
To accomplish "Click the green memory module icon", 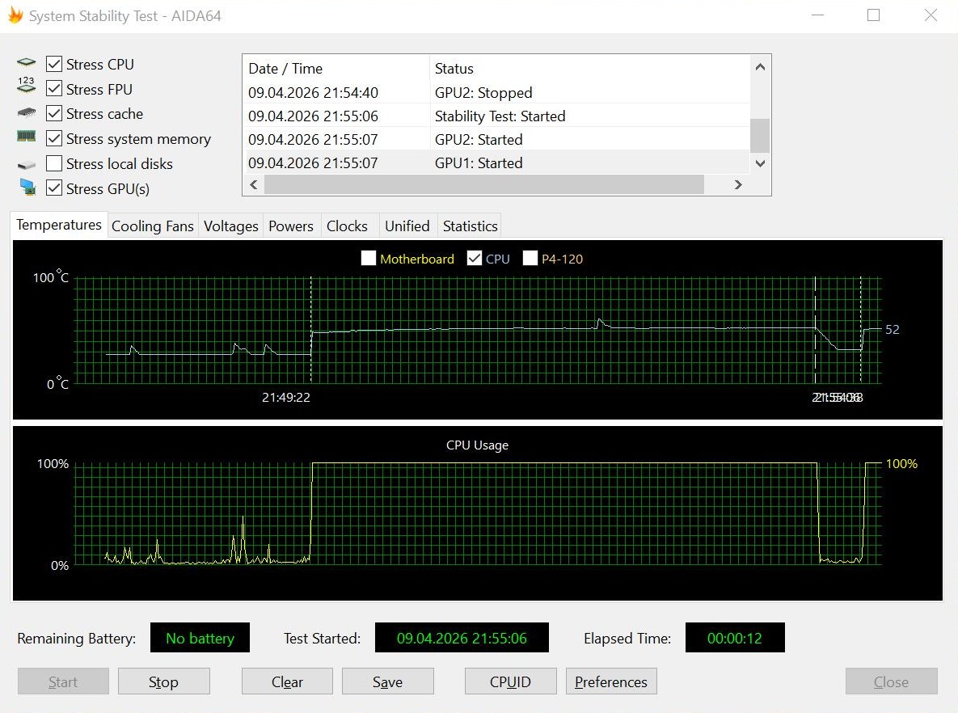I will (26, 137).
